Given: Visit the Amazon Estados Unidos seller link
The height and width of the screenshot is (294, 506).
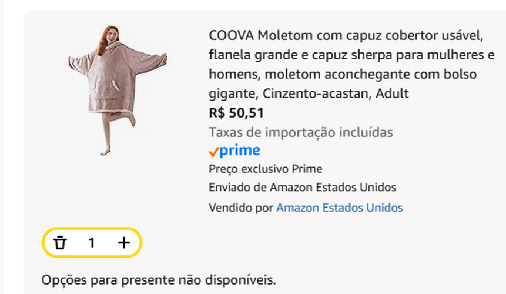Looking at the screenshot, I should (x=339, y=208).
